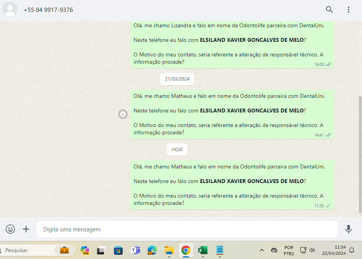React to Matheus 14:41 message with emoji
This screenshot has width=362, height=259.
point(123,114)
